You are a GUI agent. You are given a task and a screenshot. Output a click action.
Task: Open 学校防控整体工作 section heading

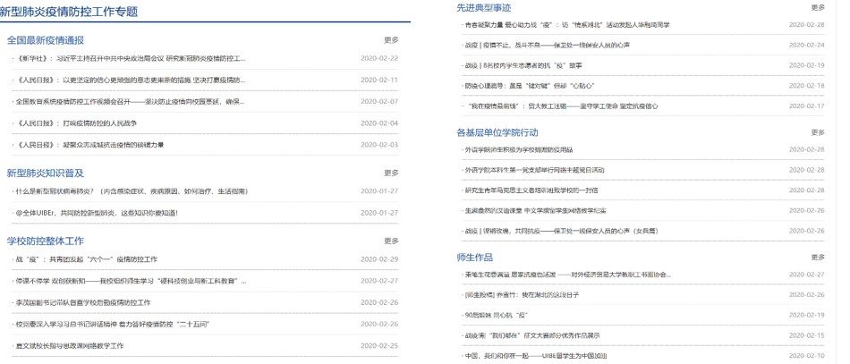tap(45, 241)
